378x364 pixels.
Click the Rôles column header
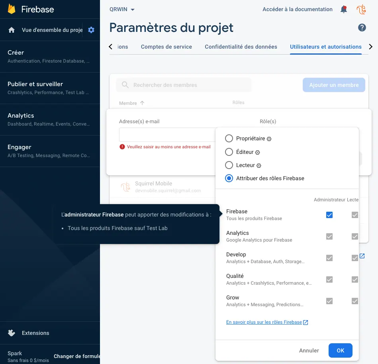[x=239, y=102]
